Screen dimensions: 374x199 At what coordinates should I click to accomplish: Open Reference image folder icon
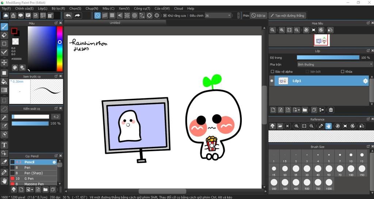(280, 126)
